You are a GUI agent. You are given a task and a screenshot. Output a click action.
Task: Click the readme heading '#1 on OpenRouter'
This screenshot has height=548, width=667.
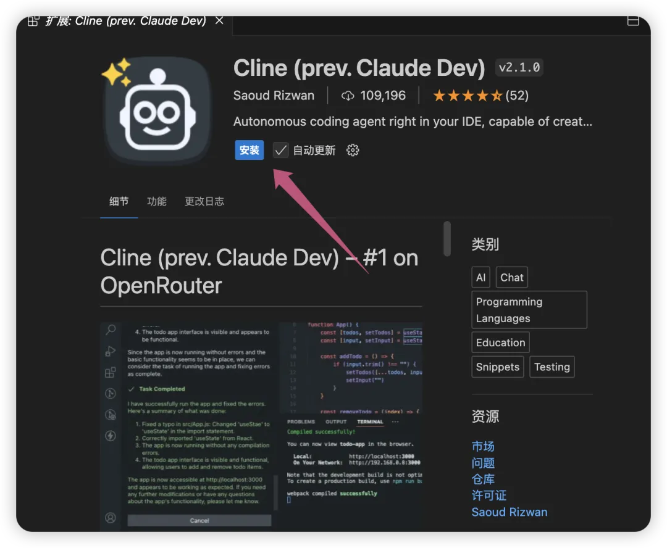259,272
